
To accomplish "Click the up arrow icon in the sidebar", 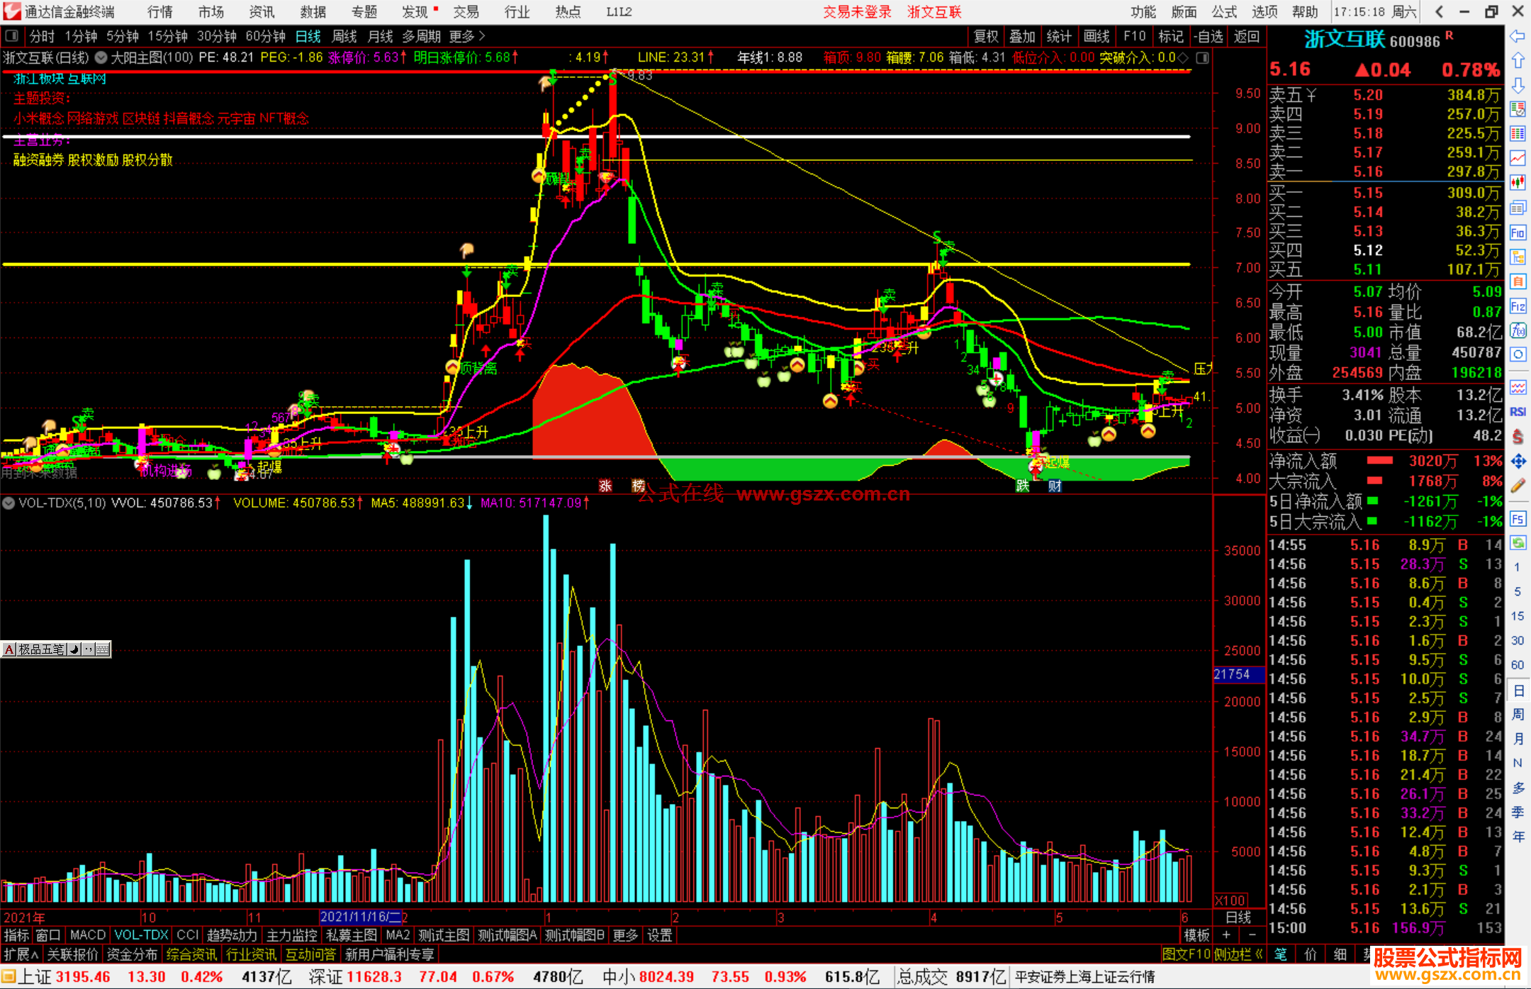I will 1518,61.
